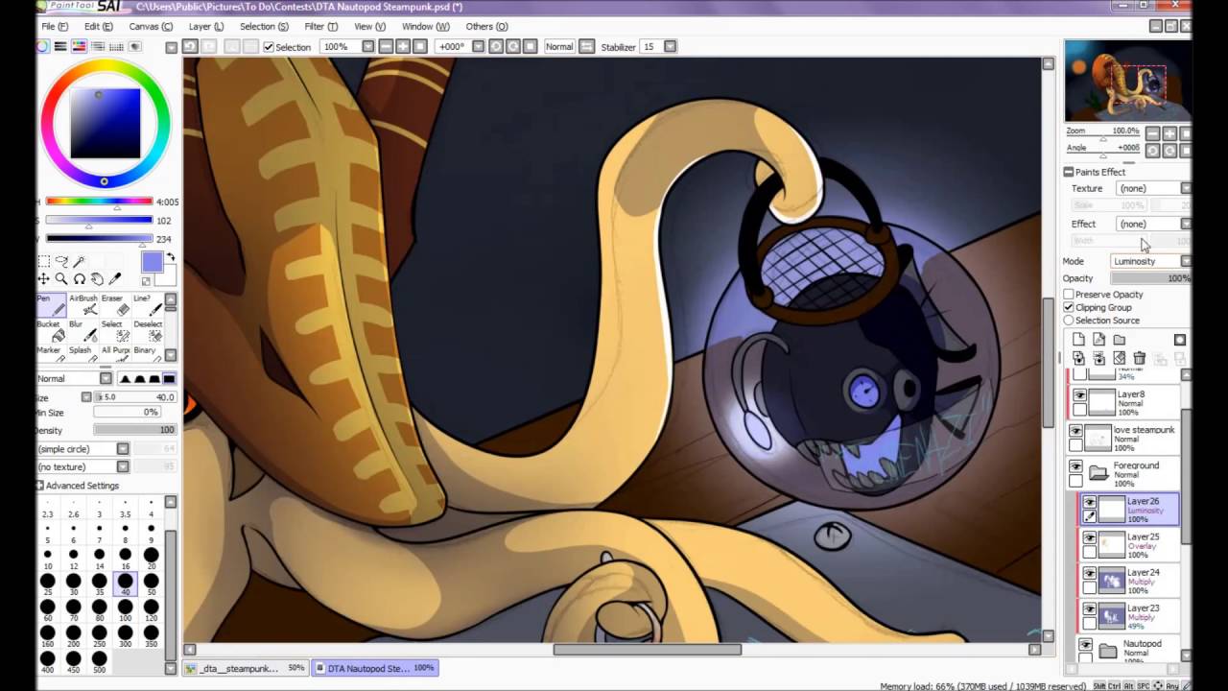1228x691 pixels.
Task: Select the rotate view tool
Action: click(80, 278)
